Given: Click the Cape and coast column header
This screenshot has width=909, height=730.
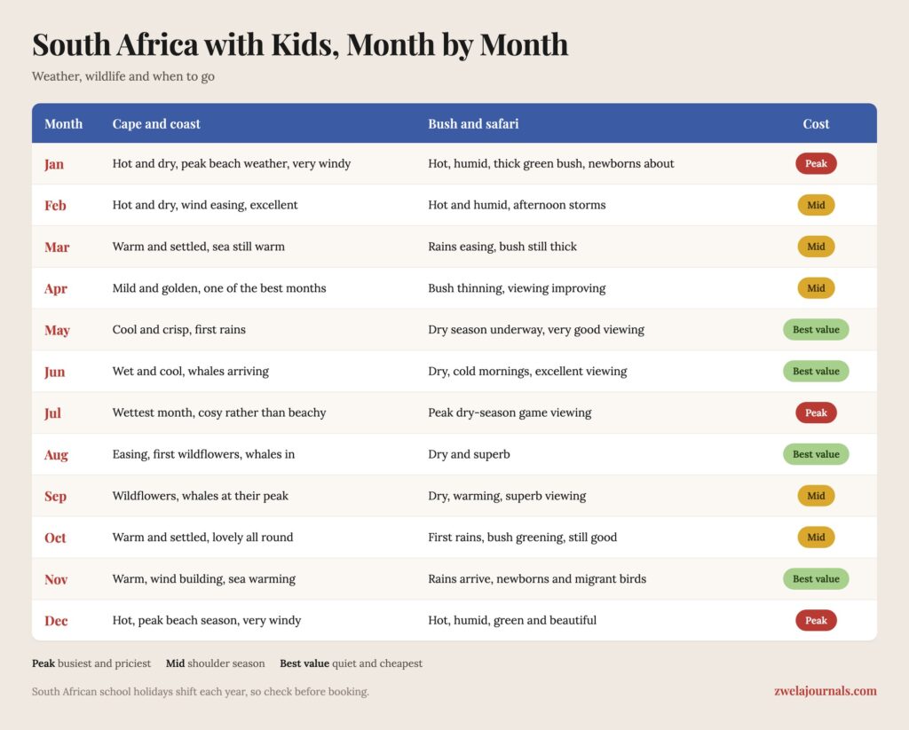Looking at the screenshot, I should [x=156, y=124].
